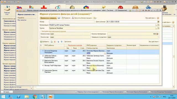Click the 'Провести' toolbar button

(x=66, y=18)
